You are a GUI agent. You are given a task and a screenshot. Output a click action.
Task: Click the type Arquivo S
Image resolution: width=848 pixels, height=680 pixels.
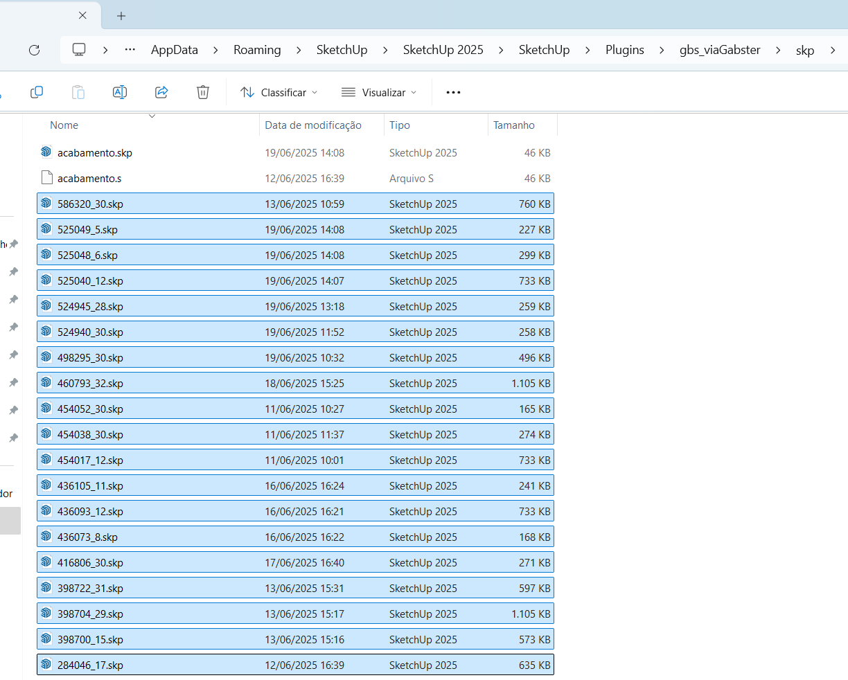412,178
